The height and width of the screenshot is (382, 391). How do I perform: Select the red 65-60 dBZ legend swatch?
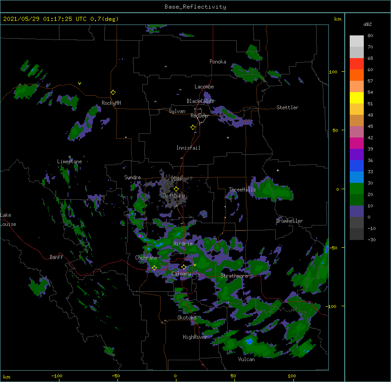pos(357,64)
